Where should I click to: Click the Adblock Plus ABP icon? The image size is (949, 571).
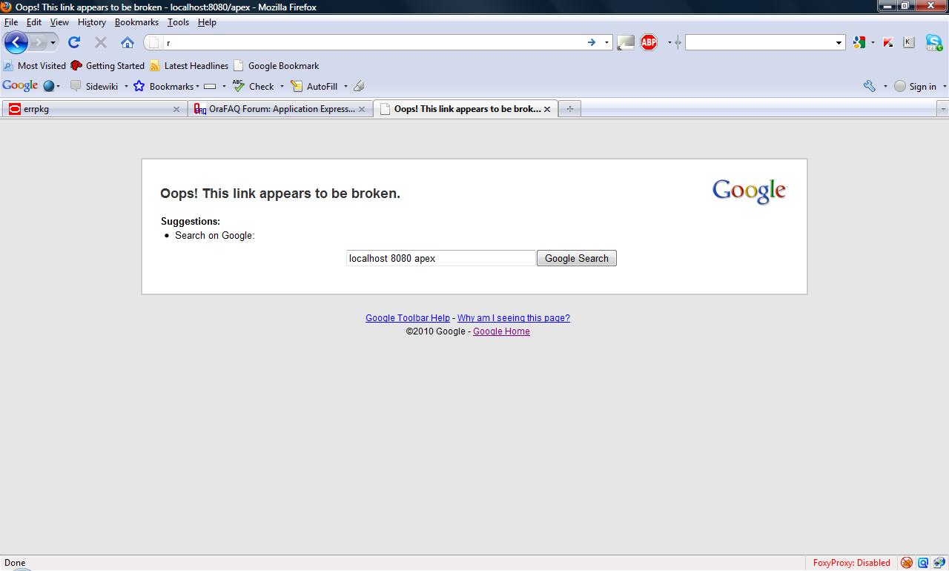pyautogui.click(x=649, y=43)
